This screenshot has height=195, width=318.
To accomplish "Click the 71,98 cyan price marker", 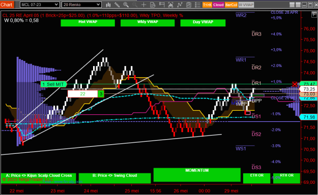I will [x=308, y=117].
